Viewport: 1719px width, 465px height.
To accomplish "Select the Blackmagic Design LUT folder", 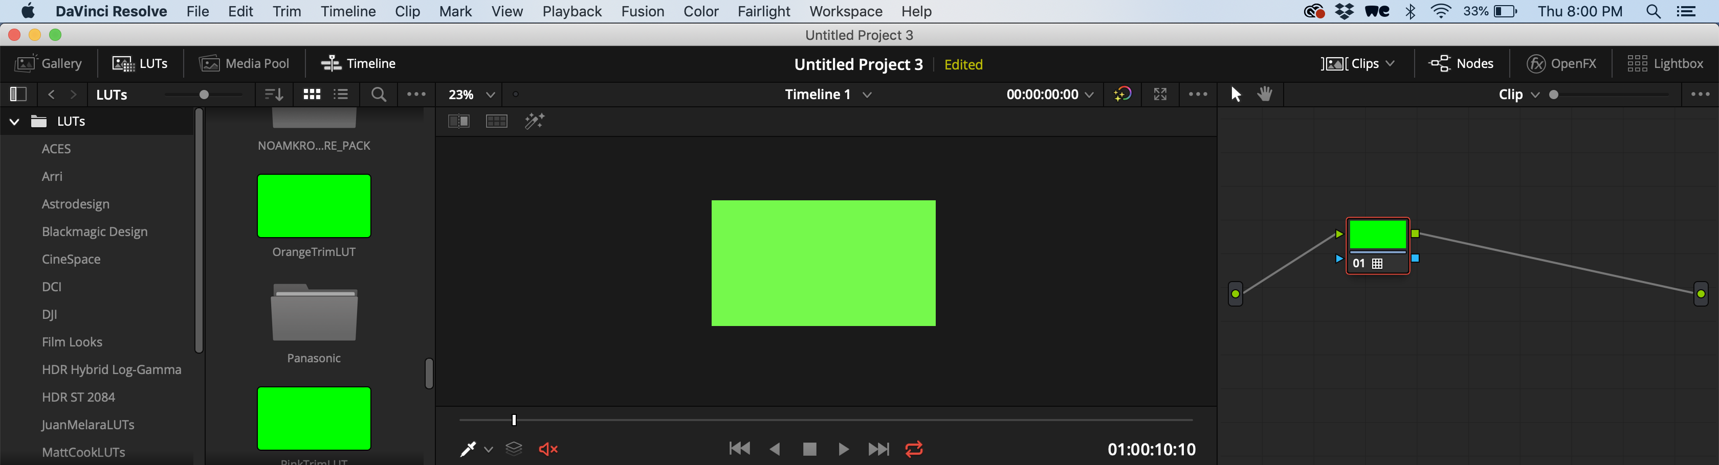I will click(95, 232).
